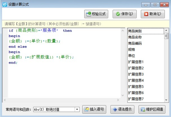Click field list scroll up arrow

(166, 30)
